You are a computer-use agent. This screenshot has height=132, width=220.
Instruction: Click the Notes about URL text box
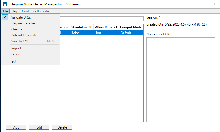point(181,80)
